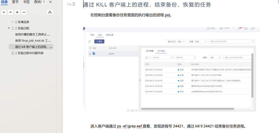Click the sentence 在控制台查看备份任务里面的执行输出的进程 pid
Screen dimensions: 279x133
click(131, 15)
